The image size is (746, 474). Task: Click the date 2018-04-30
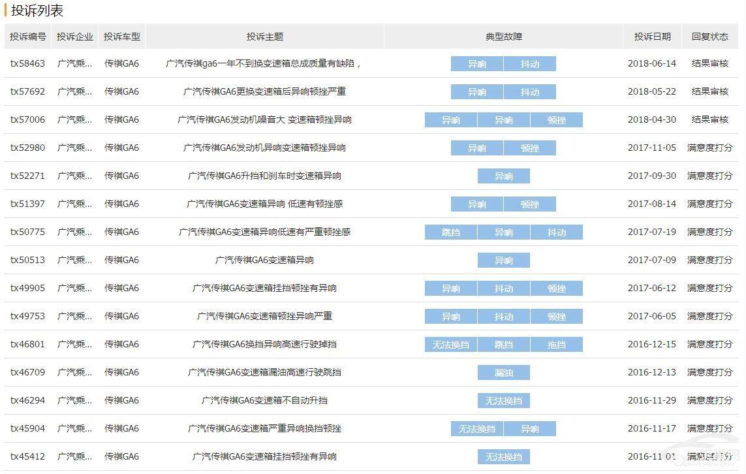652,119
